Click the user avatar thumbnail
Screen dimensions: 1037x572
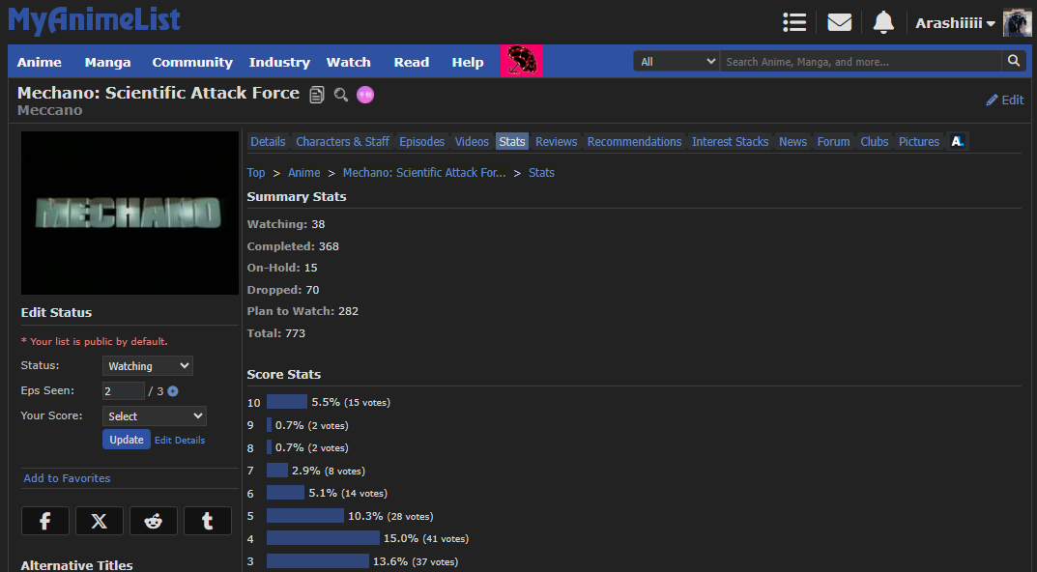point(1017,23)
